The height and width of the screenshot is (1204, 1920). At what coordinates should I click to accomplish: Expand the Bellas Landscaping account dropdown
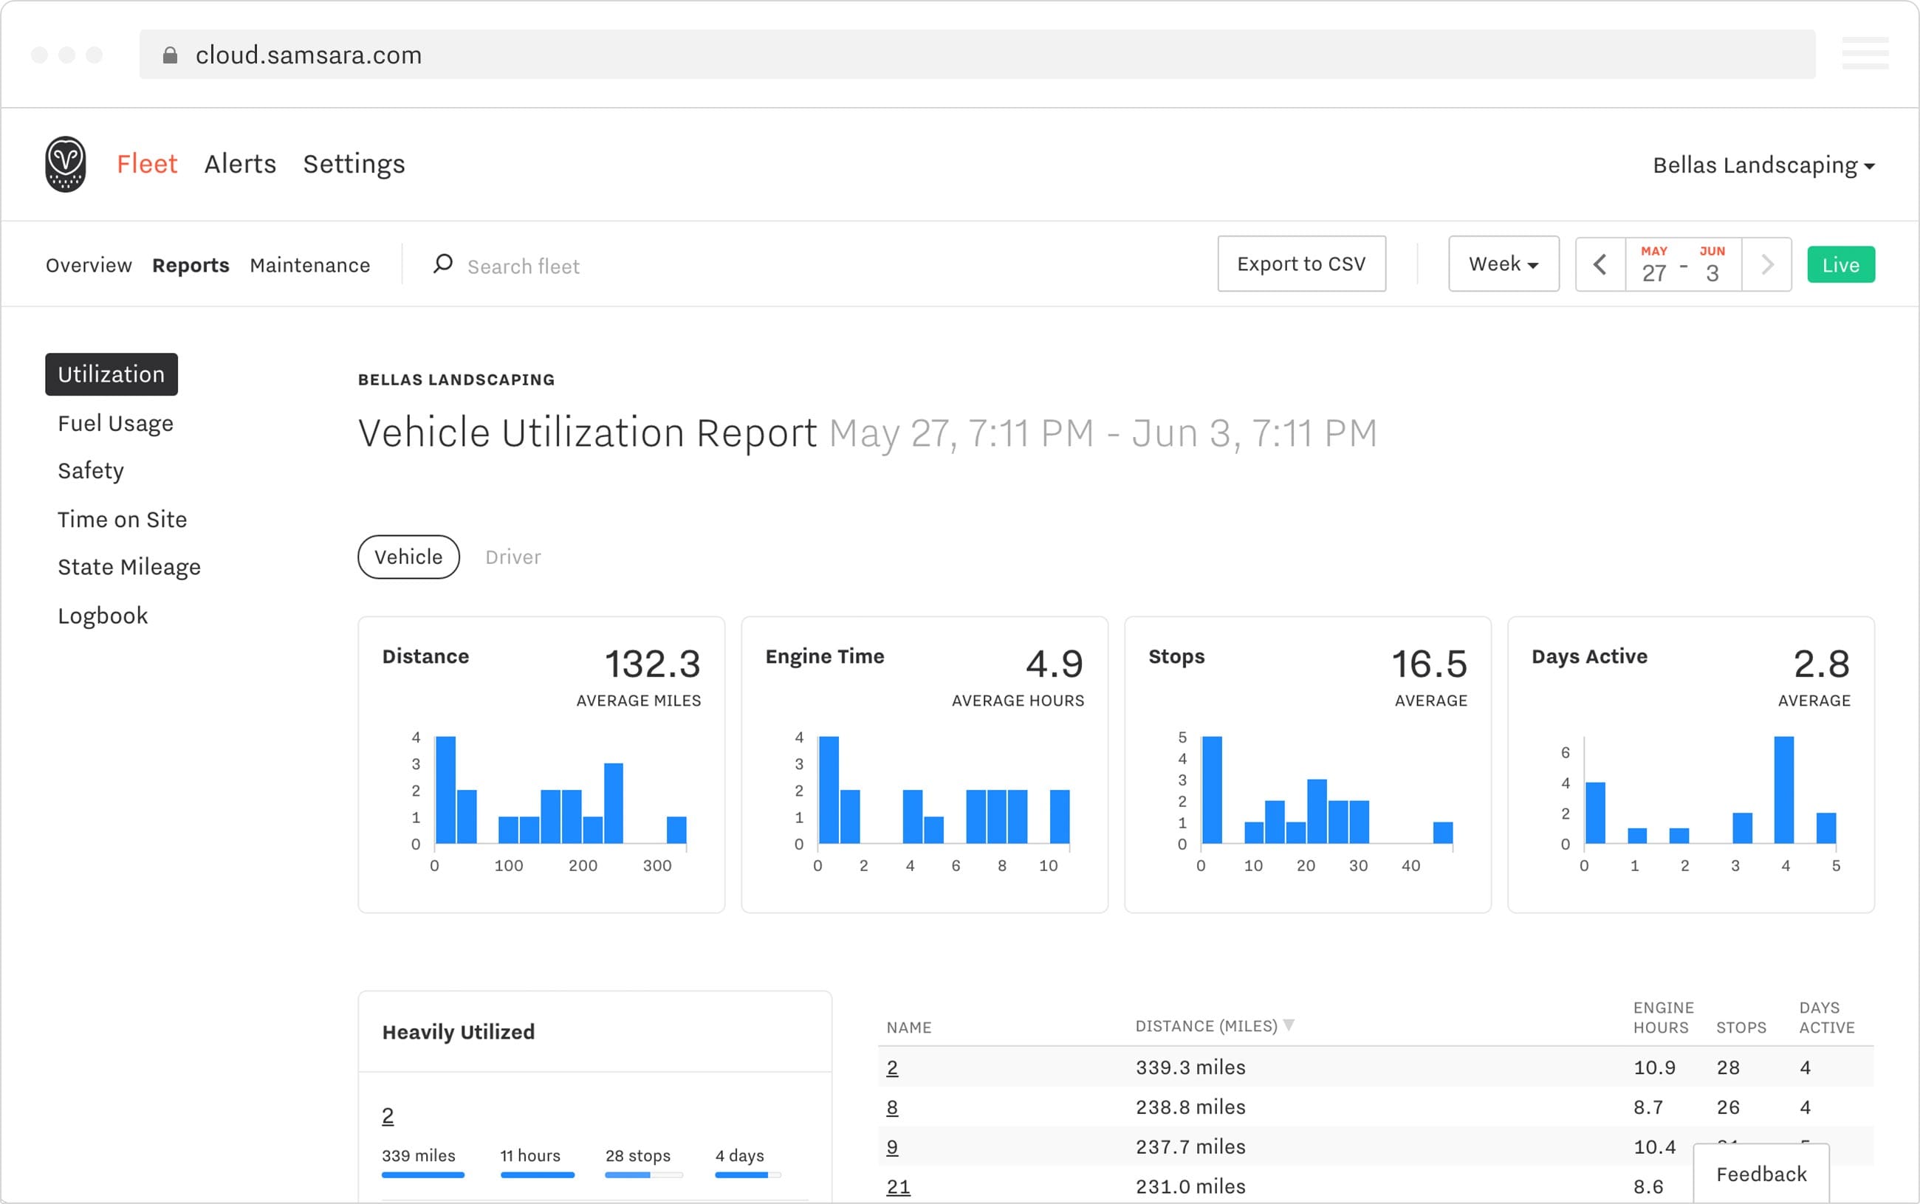point(1763,165)
